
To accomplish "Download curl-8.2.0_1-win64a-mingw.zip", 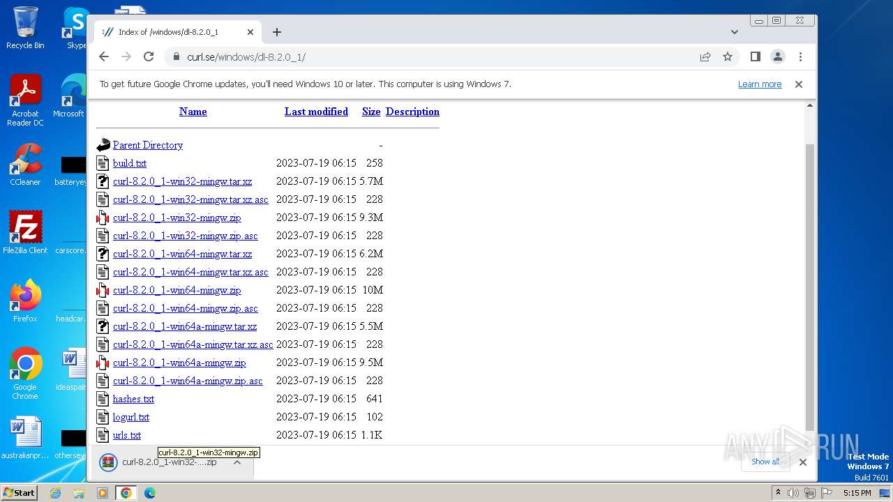I will tap(179, 363).
